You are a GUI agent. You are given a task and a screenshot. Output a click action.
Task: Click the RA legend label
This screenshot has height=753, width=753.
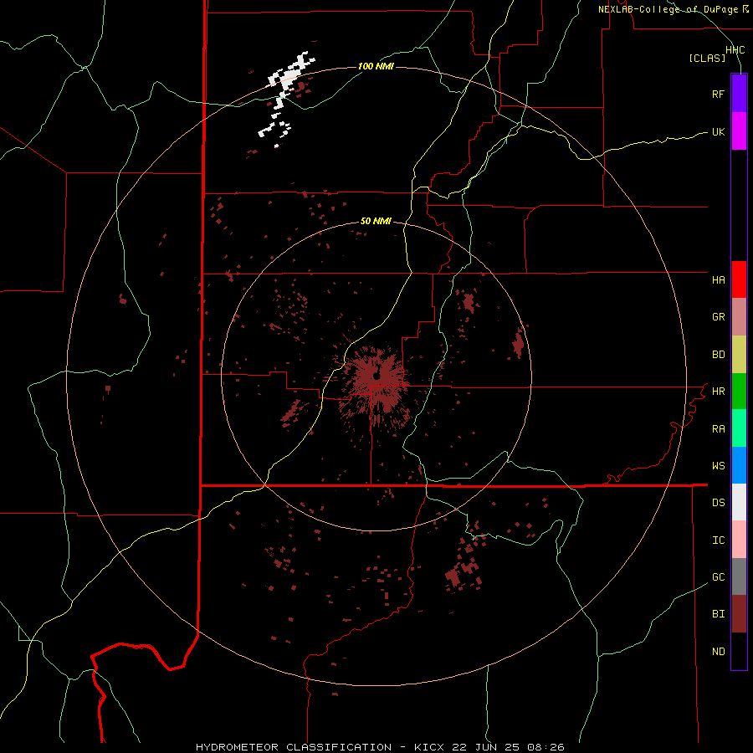click(x=718, y=429)
